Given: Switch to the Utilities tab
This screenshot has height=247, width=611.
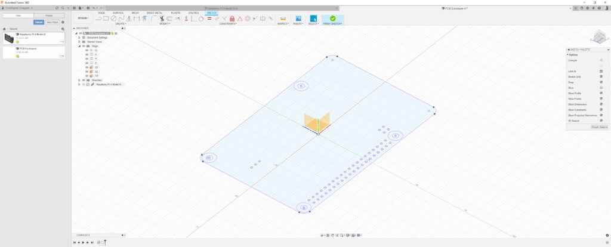Looking at the screenshot, I should pos(193,13).
